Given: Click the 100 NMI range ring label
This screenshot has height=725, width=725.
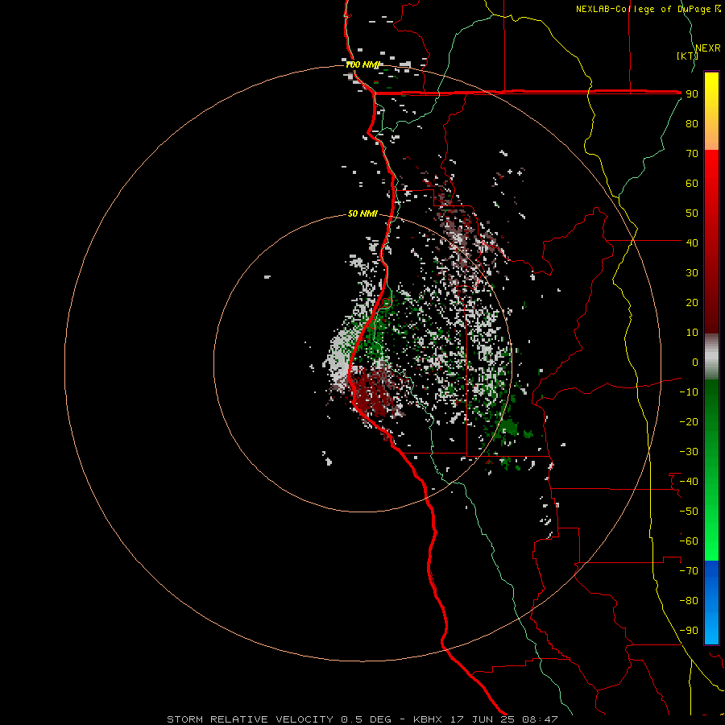Looking at the screenshot, I should coord(362,64).
